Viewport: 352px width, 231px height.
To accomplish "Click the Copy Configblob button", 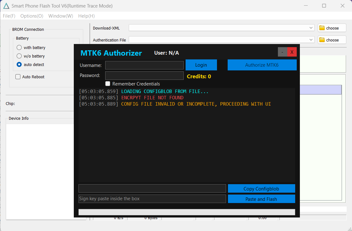I will 261,189.
